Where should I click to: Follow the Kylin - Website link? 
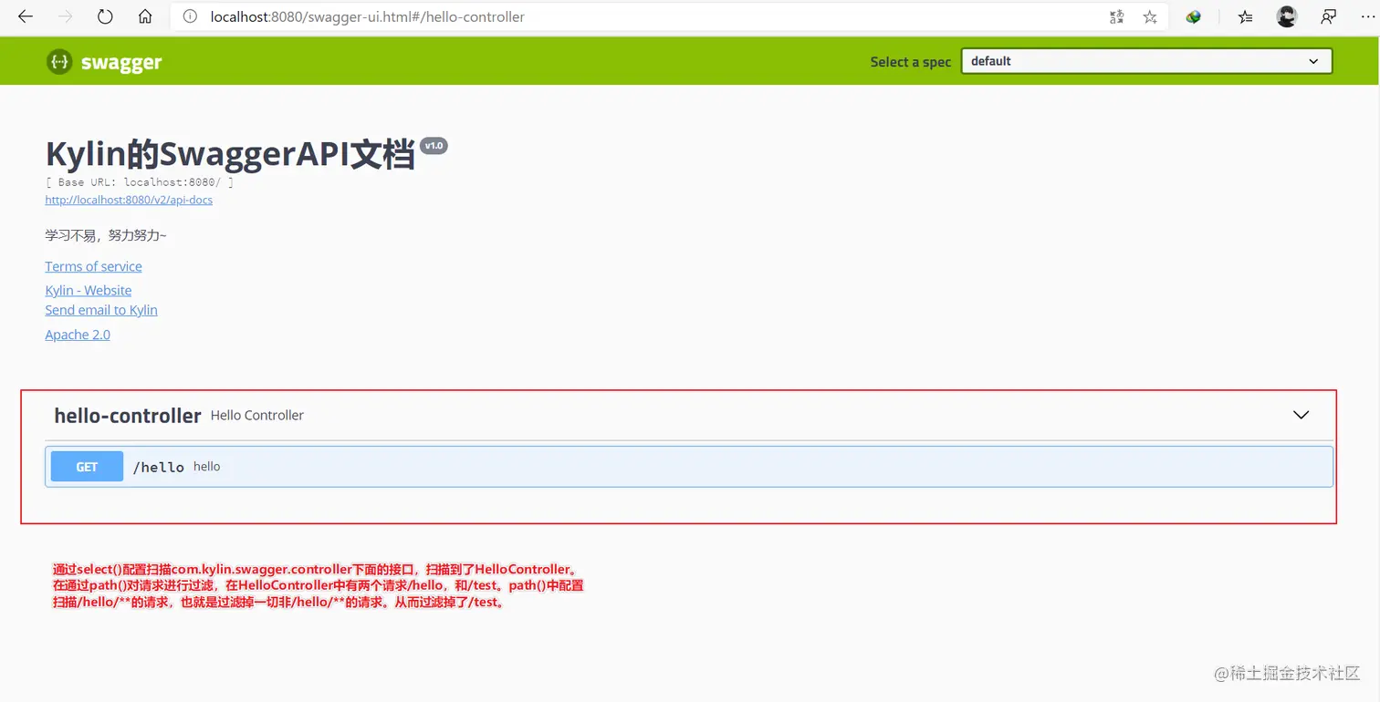click(x=89, y=290)
